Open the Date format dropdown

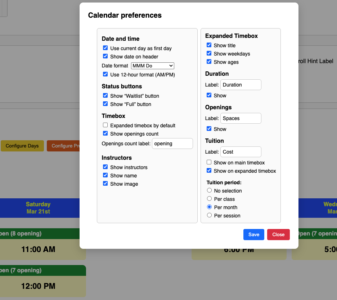153,66
